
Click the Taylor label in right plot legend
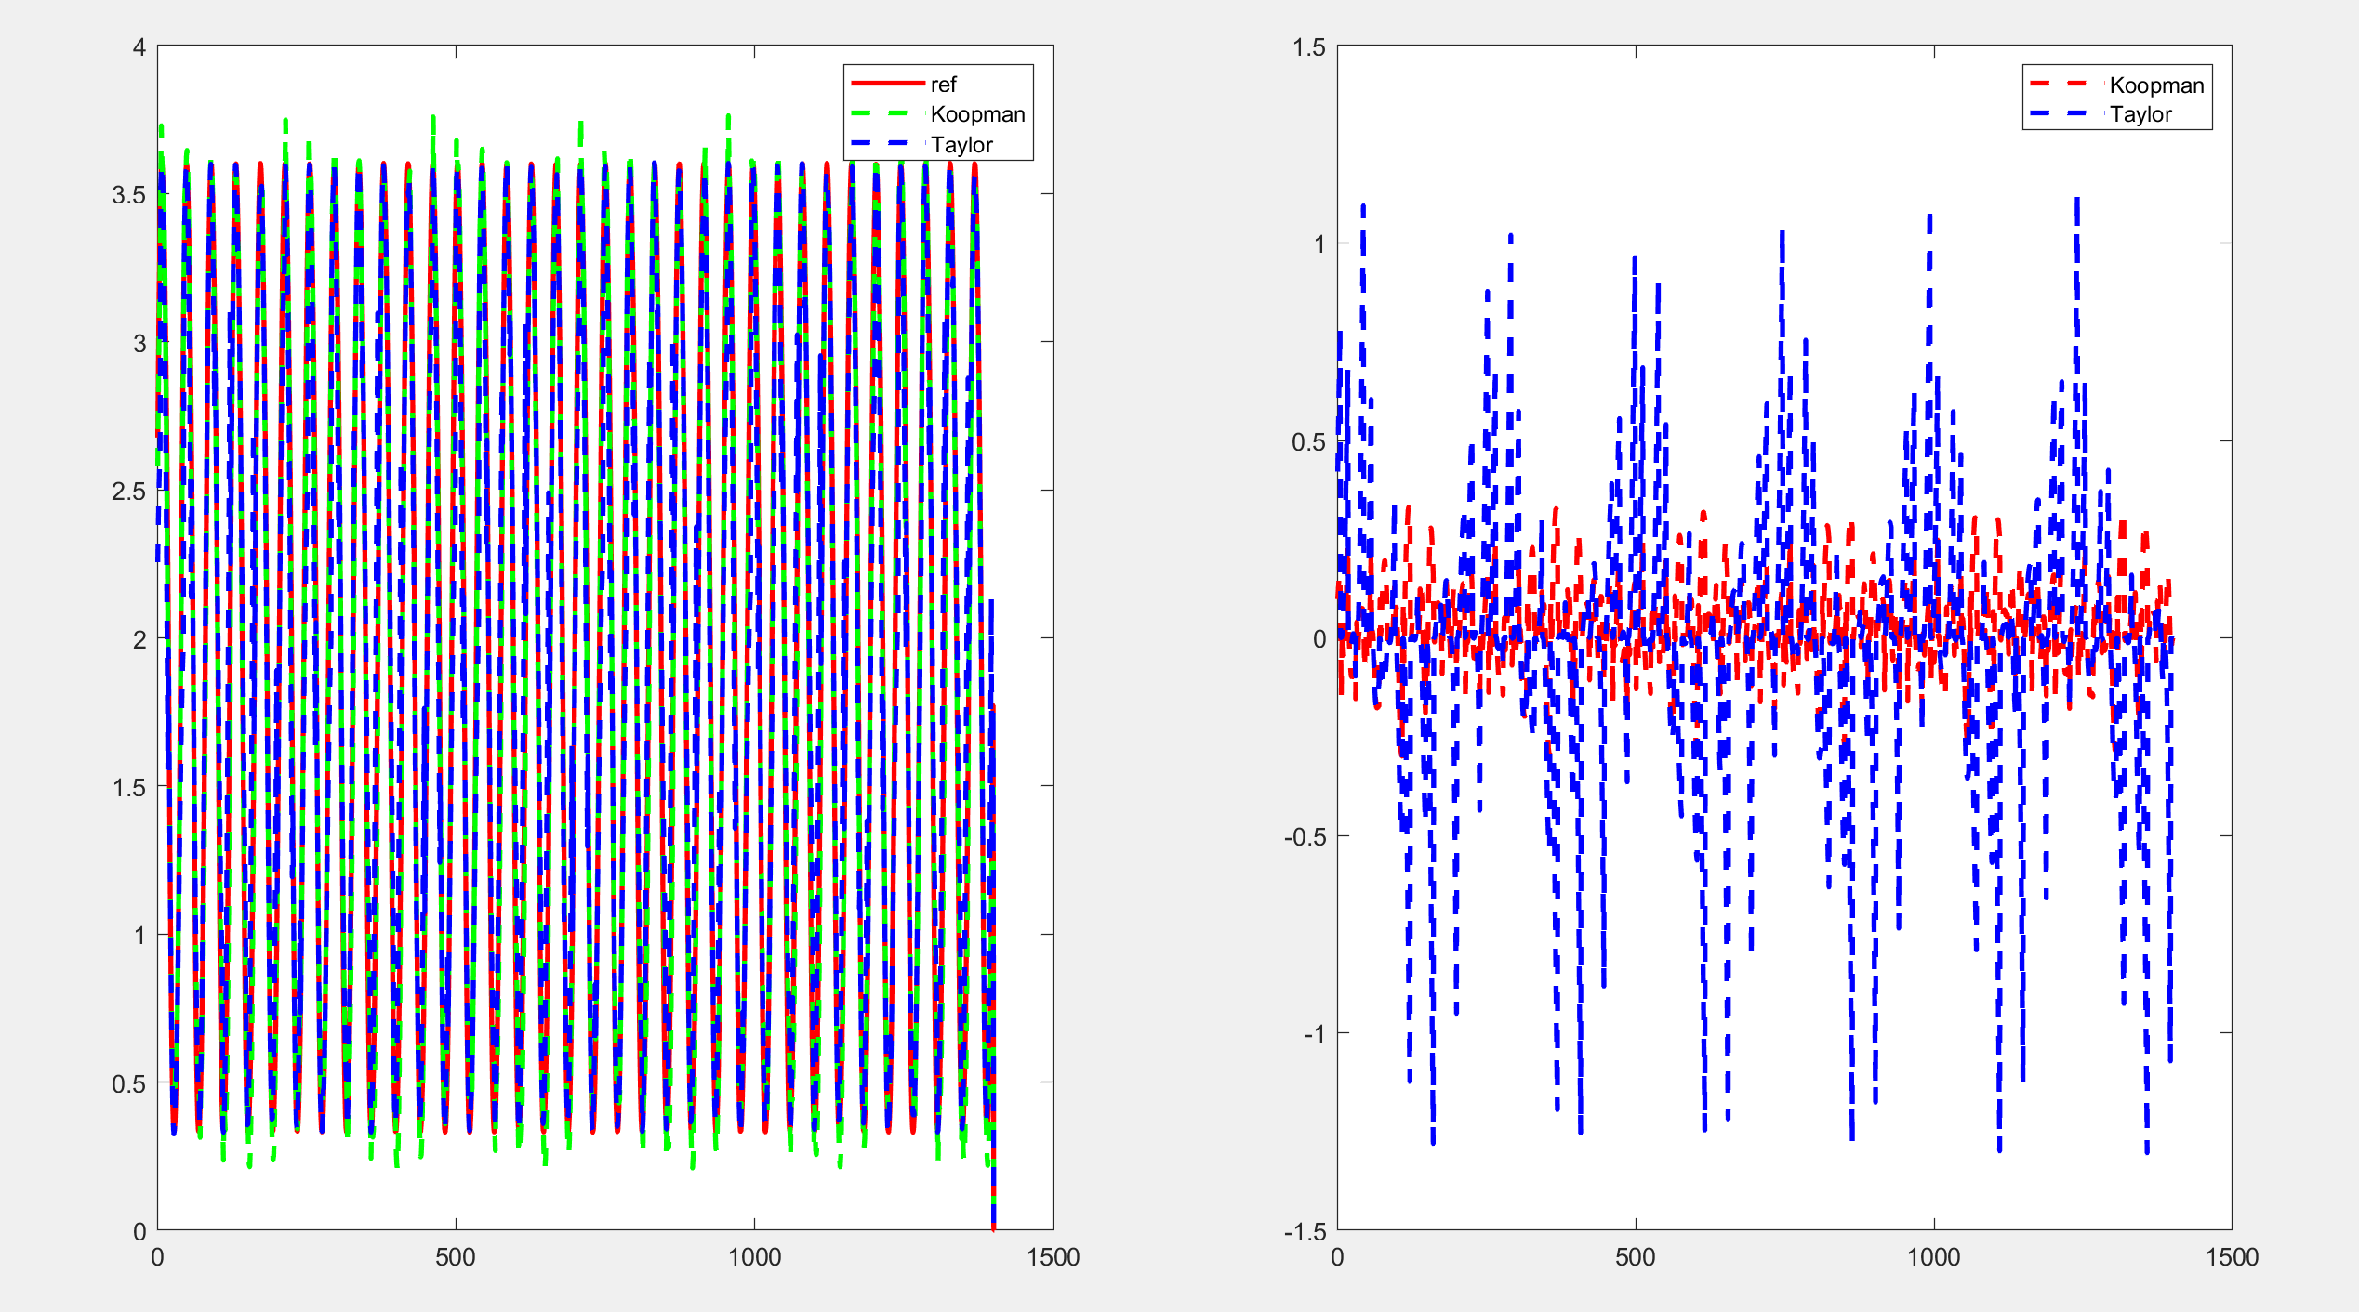click(2140, 114)
